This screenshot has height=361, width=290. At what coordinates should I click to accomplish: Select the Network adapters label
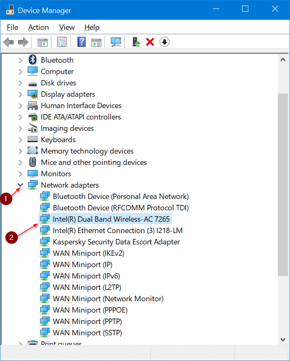tap(70, 185)
